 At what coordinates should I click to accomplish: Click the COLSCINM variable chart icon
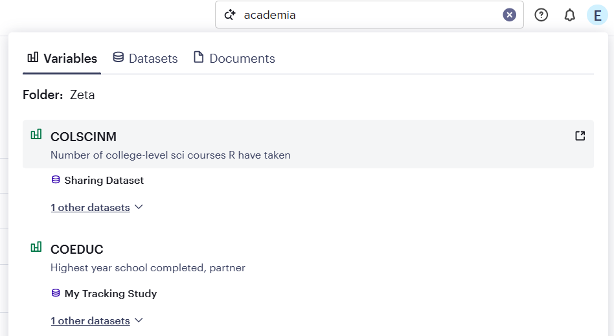point(36,135)
